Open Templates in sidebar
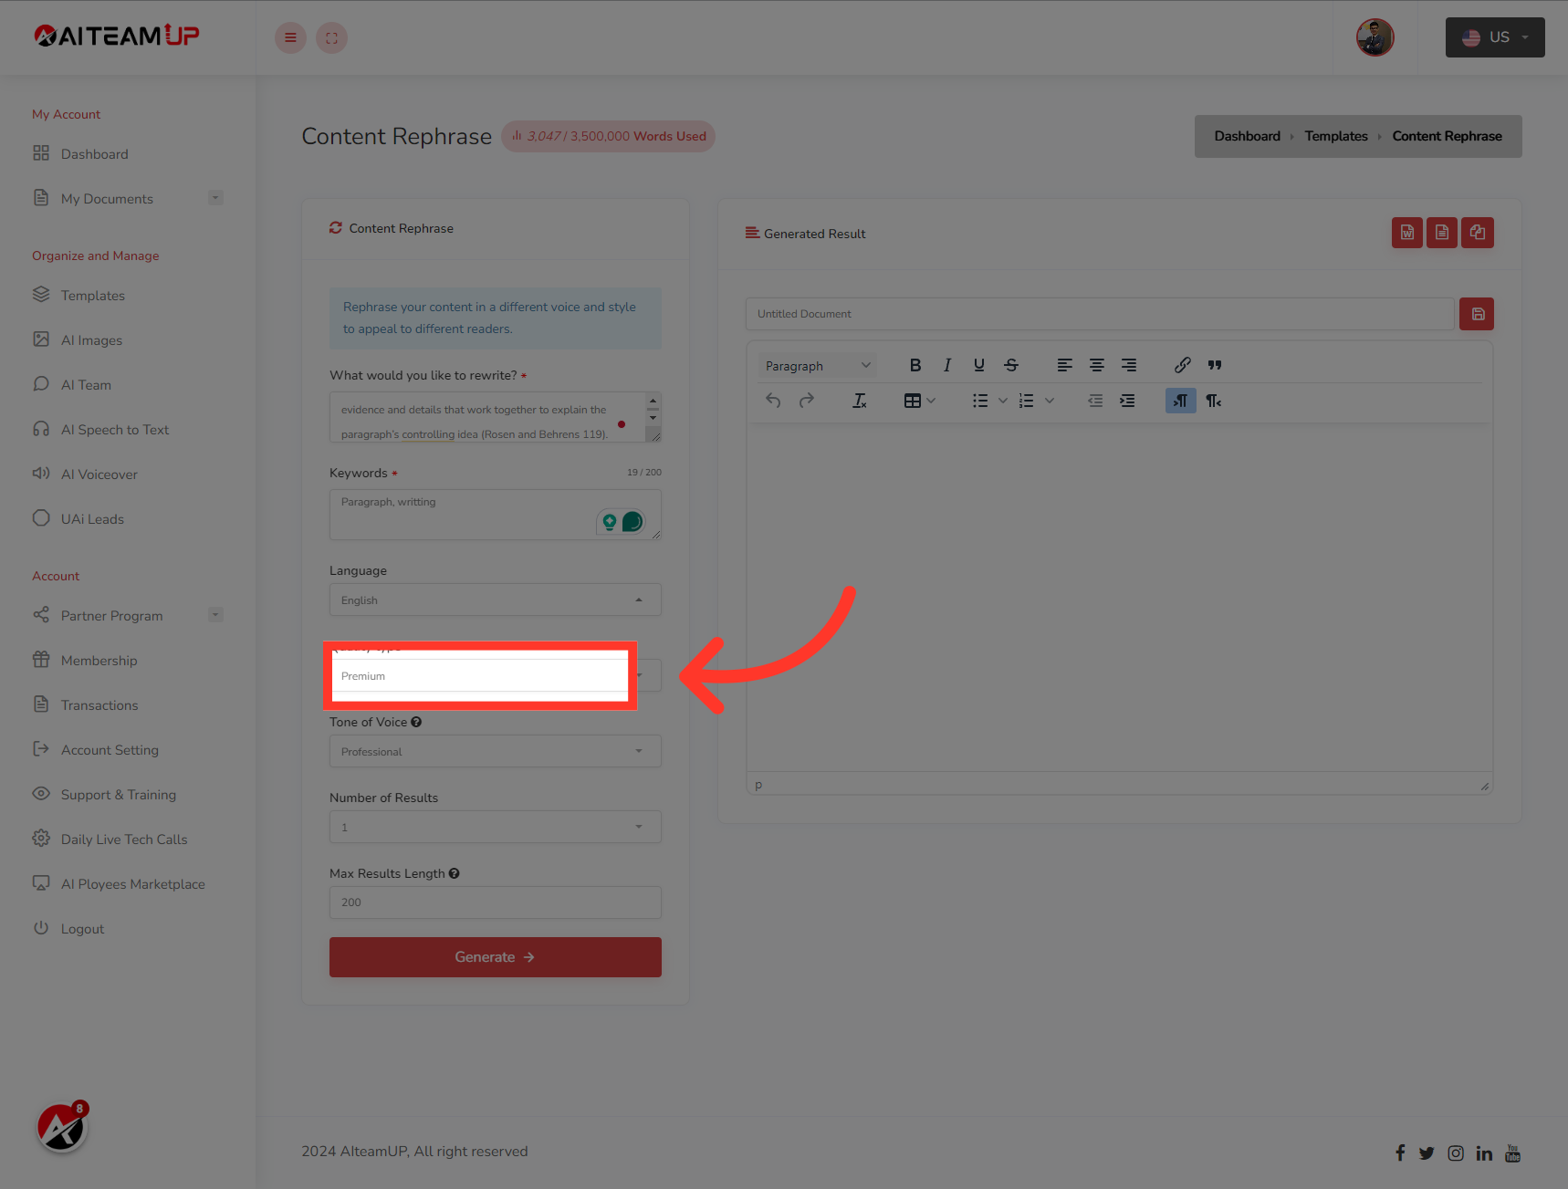Image resolution: width=1568 pixels, height=1189 pixels. coord(93,296)
